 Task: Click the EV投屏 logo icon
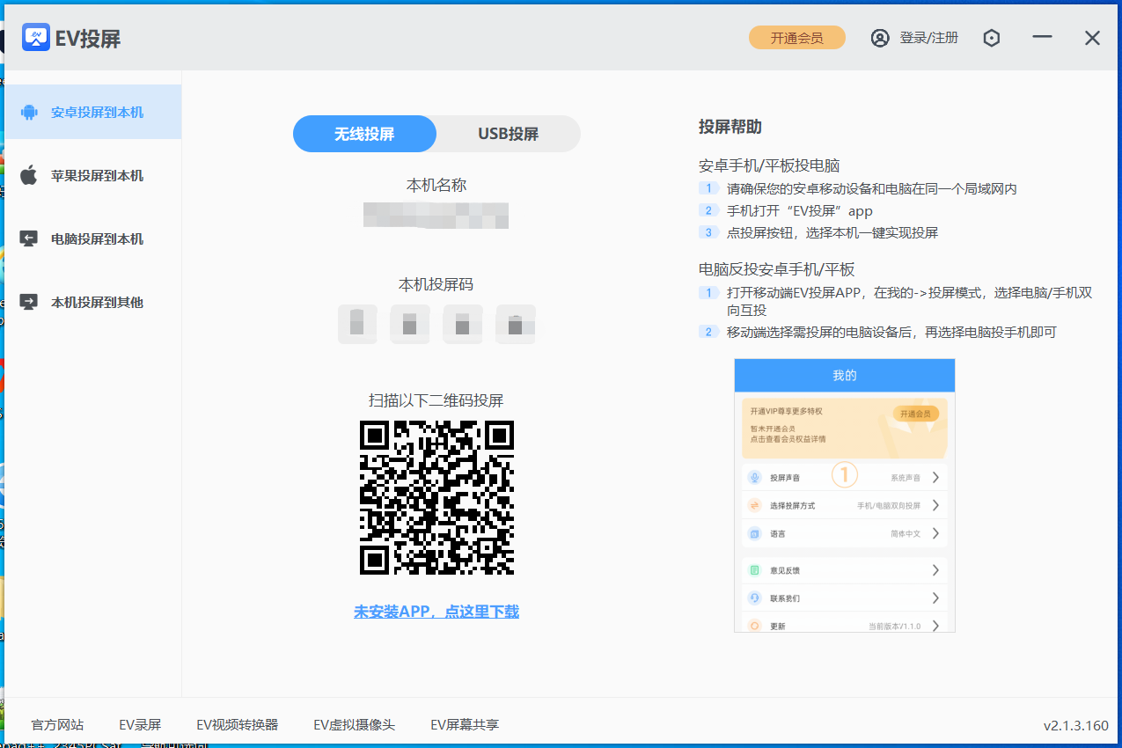click(x=36, y=37)
